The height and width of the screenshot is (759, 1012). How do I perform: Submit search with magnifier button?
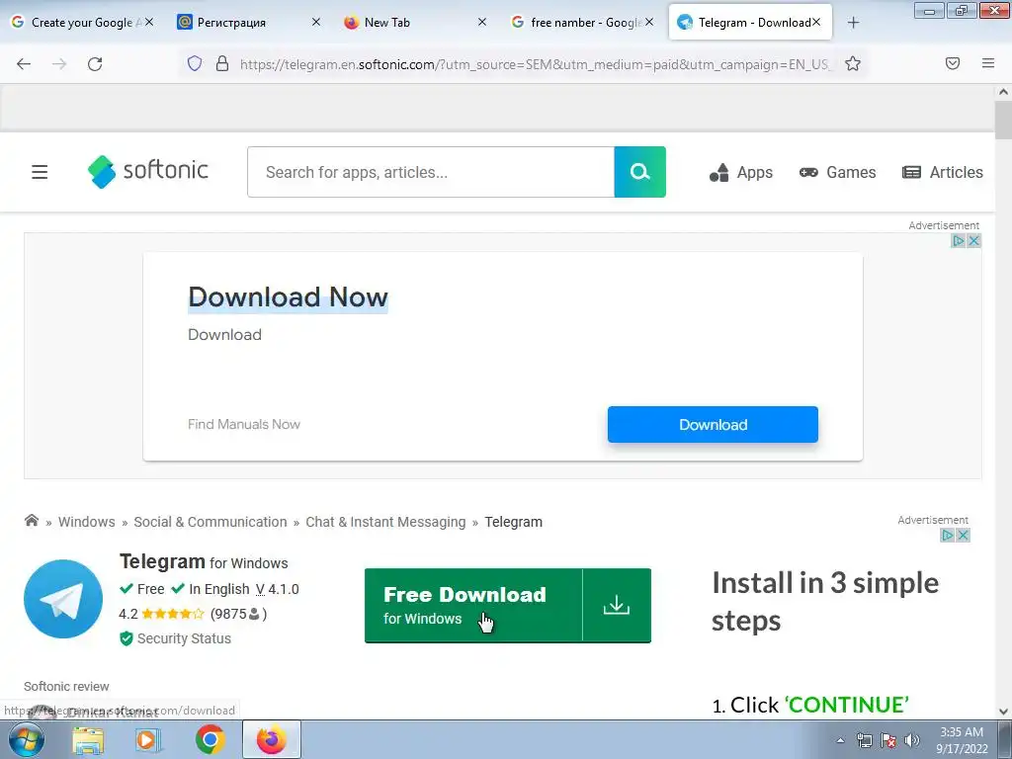point(639,172)
